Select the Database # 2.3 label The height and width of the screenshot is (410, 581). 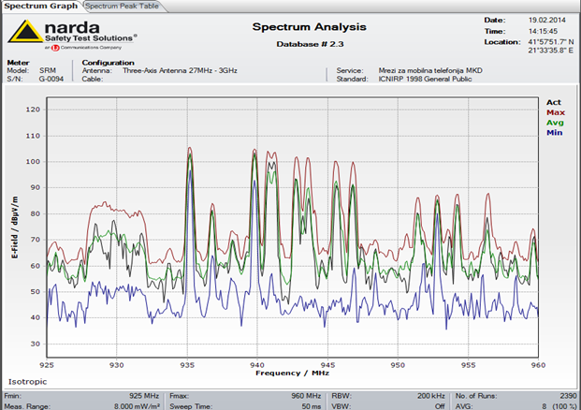pos(310,44)
